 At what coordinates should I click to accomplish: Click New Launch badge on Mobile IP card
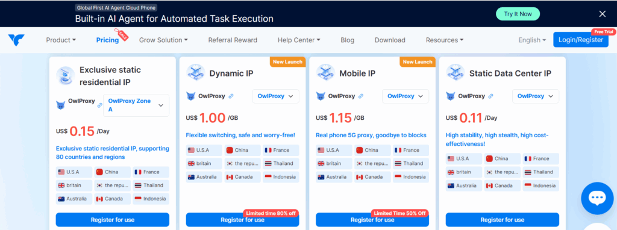[418, 62]
